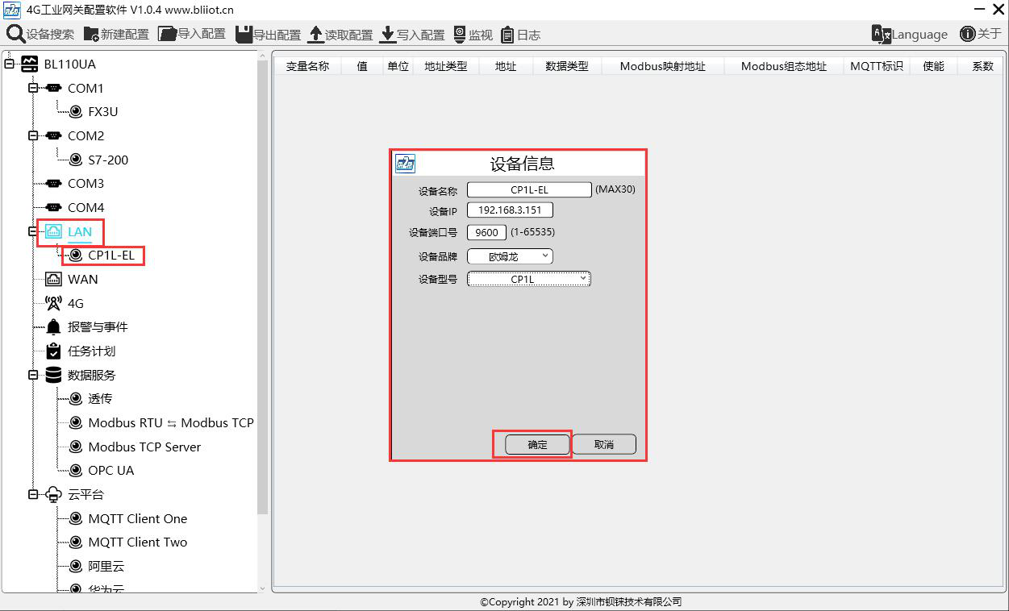Click the Modbus映射地址 column header
Image resolution: width=1009 pixels, height=611 pixels.
[x=663, y=66]
